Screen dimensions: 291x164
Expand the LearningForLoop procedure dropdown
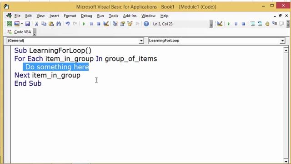tap(282, 41)
